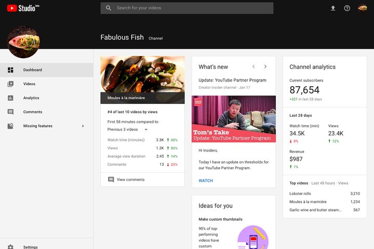This screenshot has height=249, width=374.
Task: Click the Ideas for you heading
Action: pyautogui.click(x=216, y=205)
